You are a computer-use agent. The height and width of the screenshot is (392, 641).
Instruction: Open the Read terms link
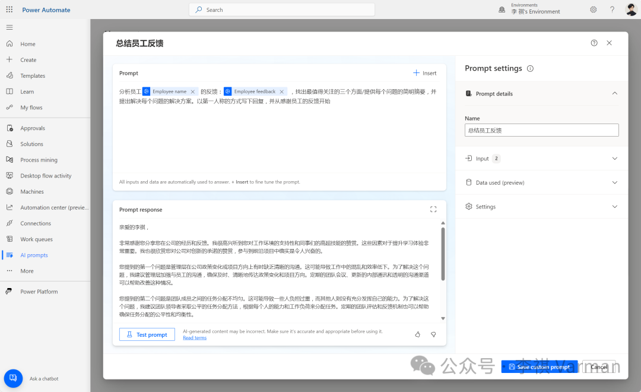coord(195,338)
